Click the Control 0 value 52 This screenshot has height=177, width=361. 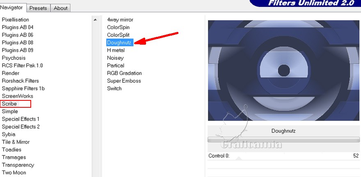click(x=356, y=156)
